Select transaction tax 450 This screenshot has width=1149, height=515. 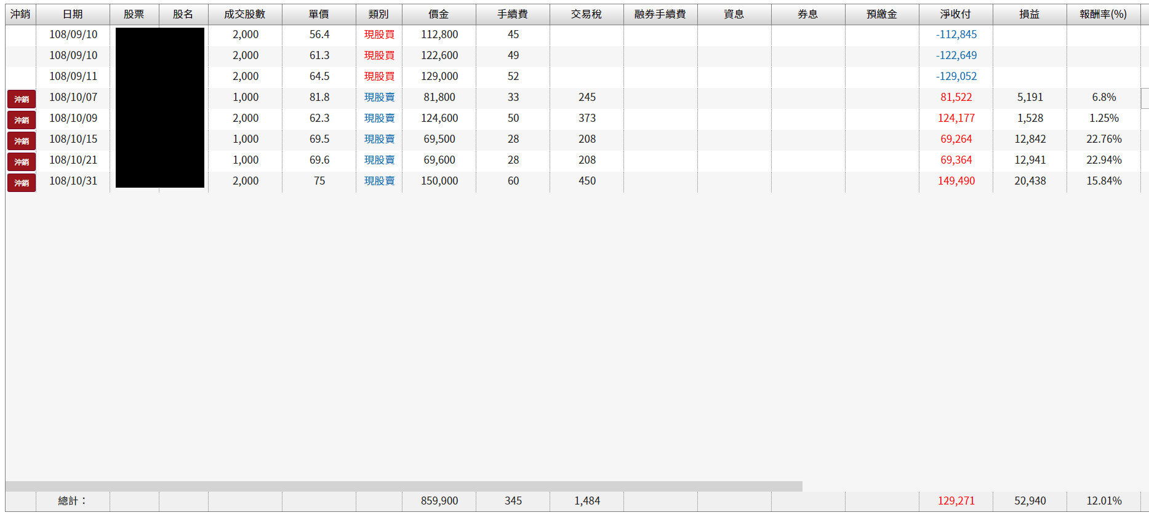pos(587,181)
